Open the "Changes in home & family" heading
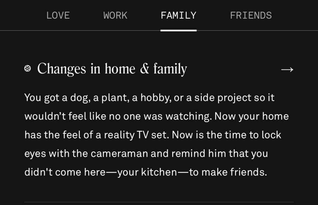318x205 pixels. tap(112, 69)
